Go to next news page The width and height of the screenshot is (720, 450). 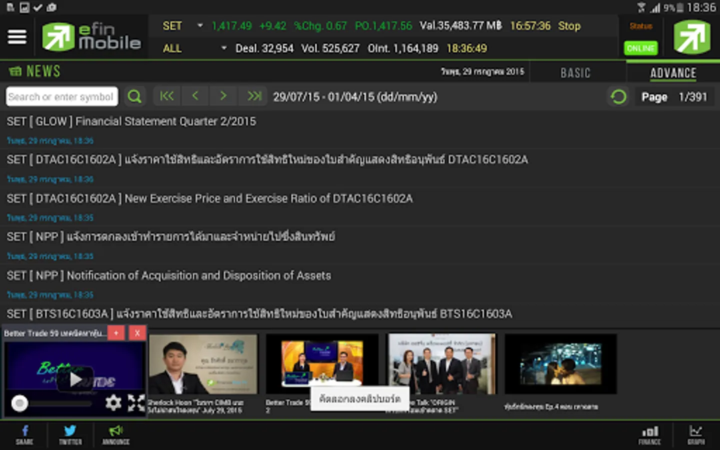point(223,96)
